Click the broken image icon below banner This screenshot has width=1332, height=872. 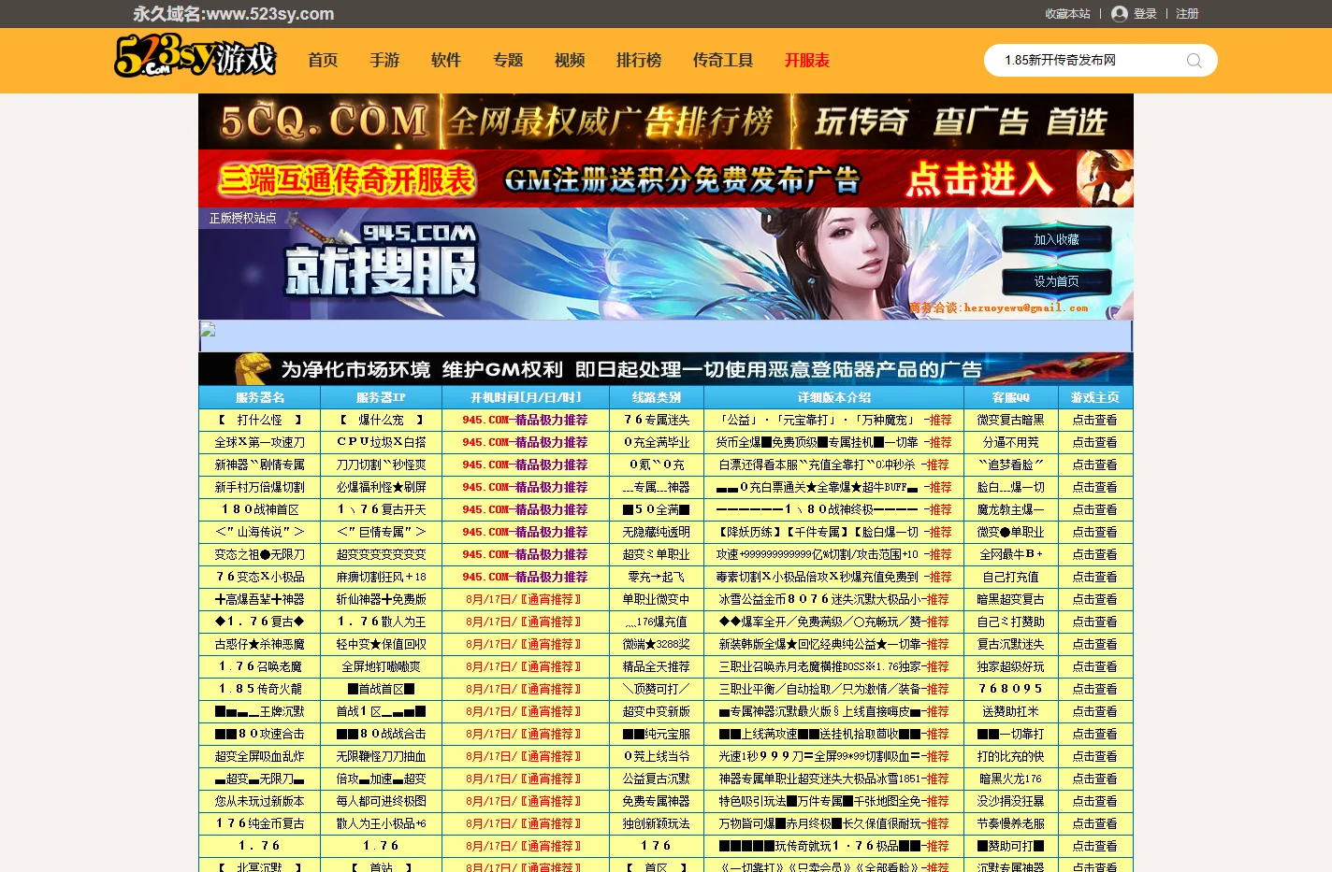click(x=208, y=330)
